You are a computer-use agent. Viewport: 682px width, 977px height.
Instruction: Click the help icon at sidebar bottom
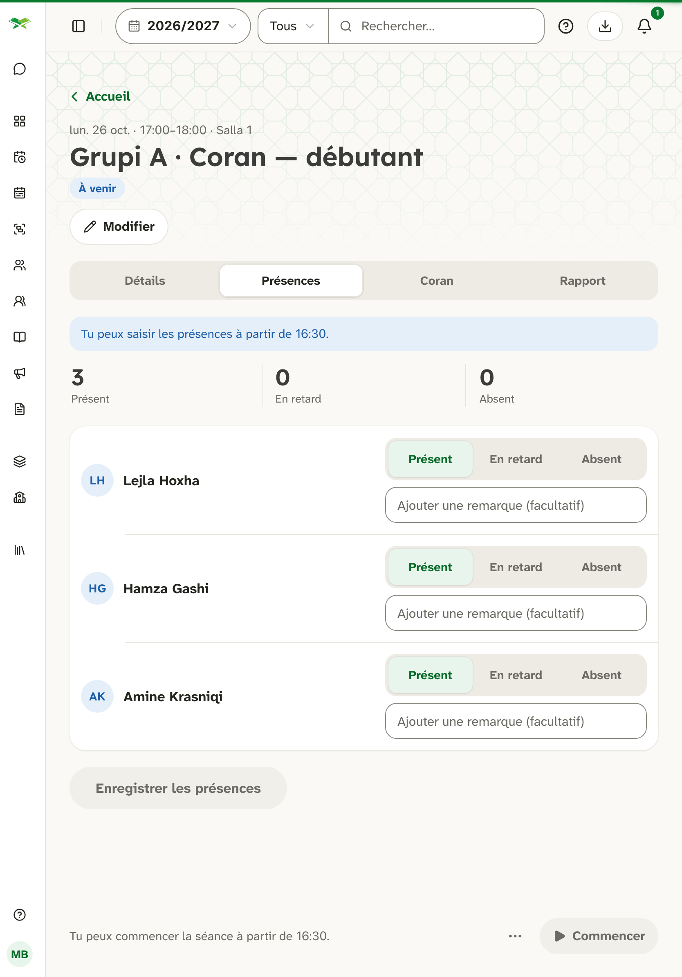coord(20,915)
